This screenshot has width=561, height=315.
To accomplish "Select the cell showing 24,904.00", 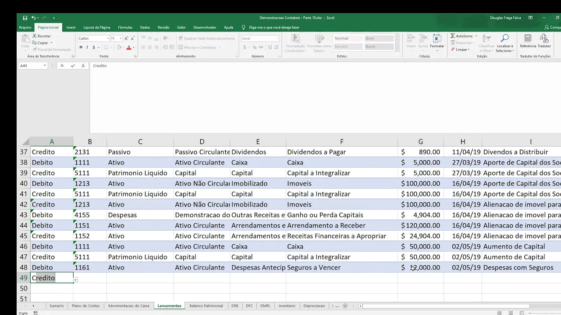I will [x=421, y=236].
